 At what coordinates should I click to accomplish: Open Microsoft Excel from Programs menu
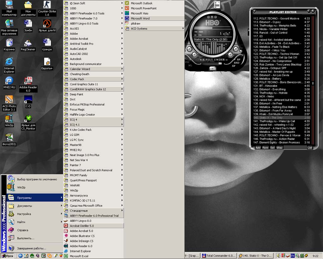94,256
